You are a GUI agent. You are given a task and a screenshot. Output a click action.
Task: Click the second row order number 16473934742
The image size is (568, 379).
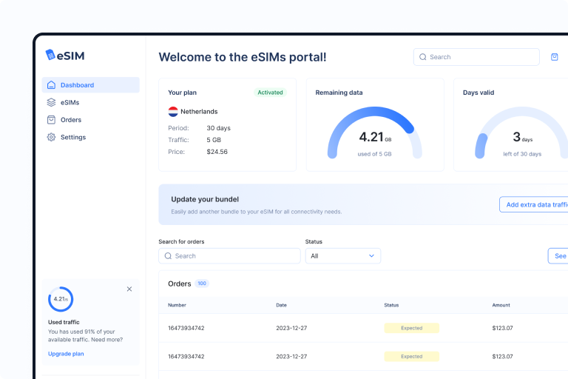[x=186, y=357]
